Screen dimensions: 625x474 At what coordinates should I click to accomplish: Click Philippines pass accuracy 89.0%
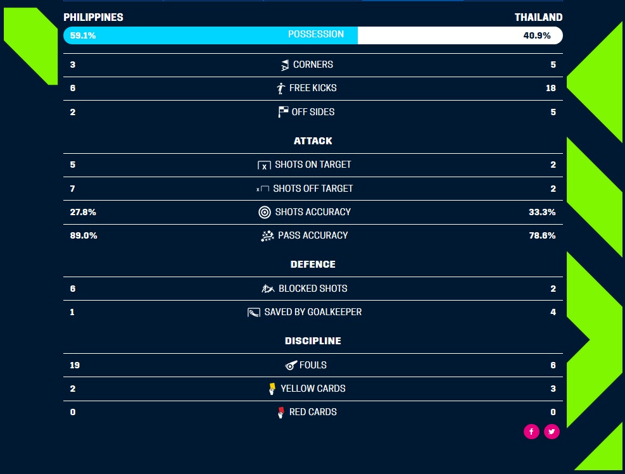pos(84,236)
